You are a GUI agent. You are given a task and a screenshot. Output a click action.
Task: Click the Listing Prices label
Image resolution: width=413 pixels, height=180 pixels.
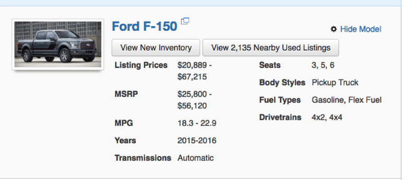(141, 65)
